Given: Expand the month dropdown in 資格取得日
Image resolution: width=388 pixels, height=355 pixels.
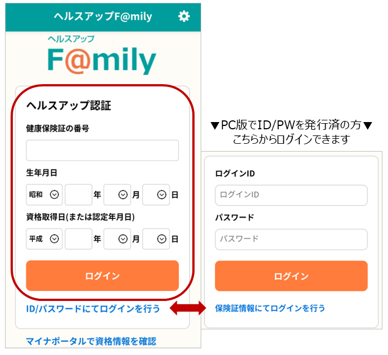Looking at the screenshot, I should (x=117, y=239).
